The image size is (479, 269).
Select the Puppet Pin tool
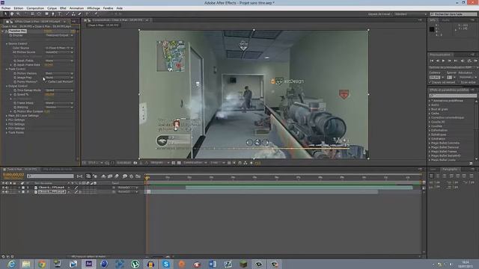tap(96, 13)
